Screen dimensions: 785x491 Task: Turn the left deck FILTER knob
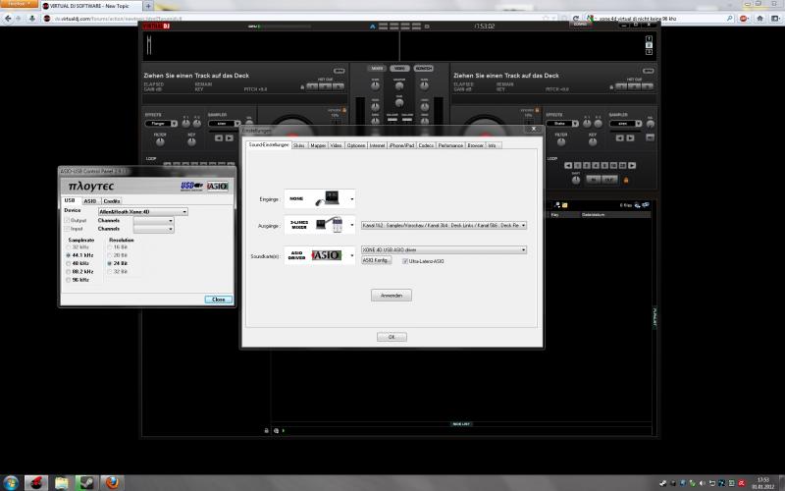tap(160, 142)
